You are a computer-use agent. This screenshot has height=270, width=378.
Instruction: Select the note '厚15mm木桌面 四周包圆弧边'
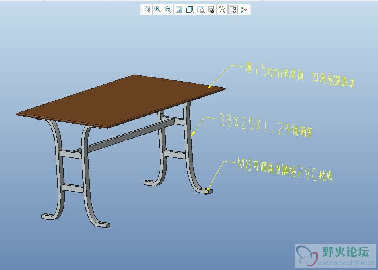[300, 75]
